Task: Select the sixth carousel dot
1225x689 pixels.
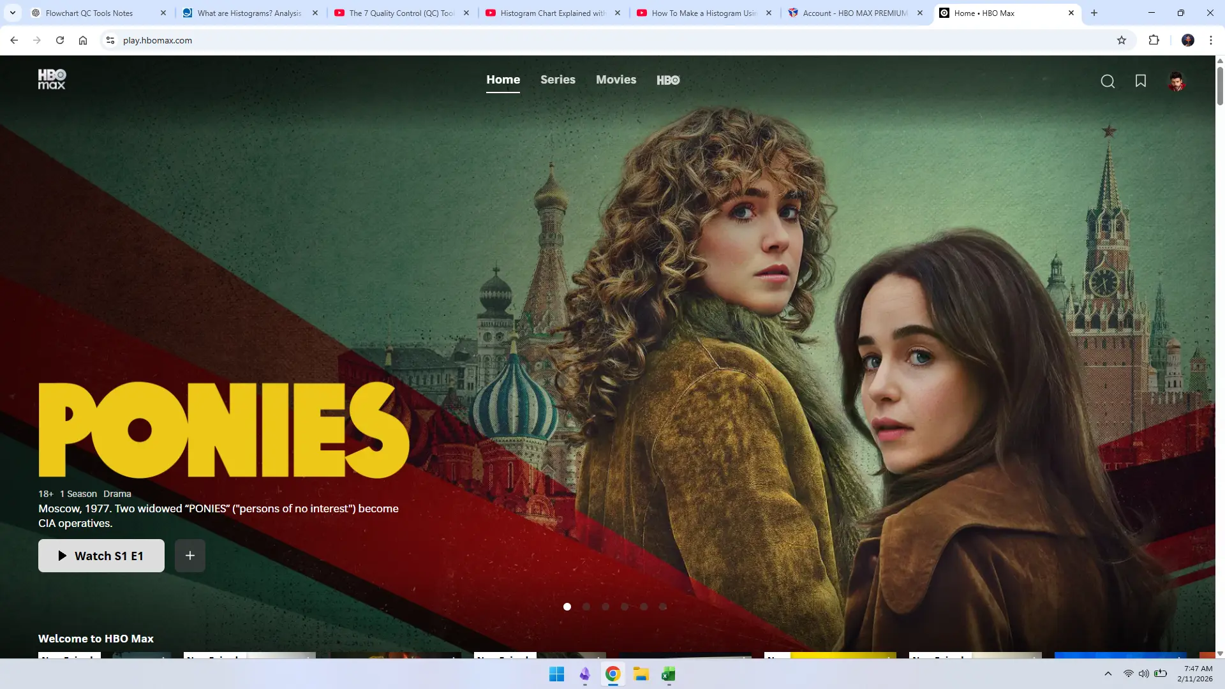Action: click(663, 607)
